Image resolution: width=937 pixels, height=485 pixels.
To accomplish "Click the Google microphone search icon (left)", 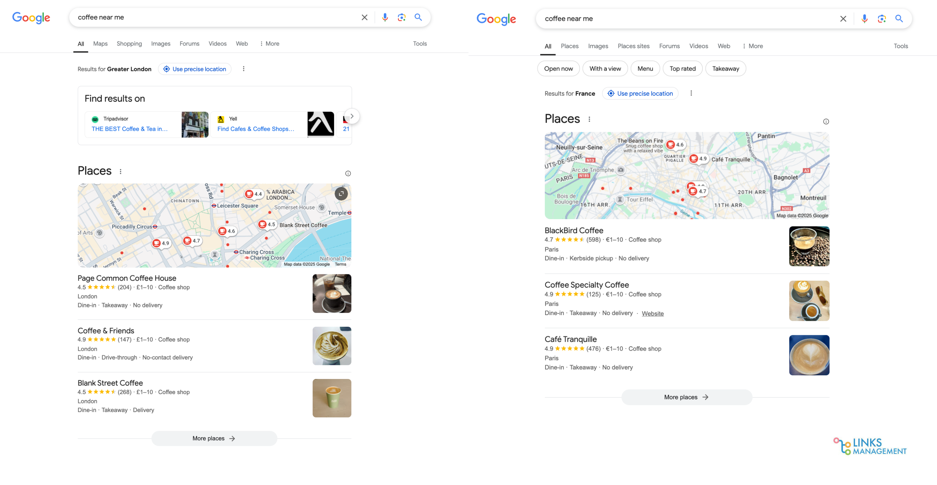I will tap(384, 17).
